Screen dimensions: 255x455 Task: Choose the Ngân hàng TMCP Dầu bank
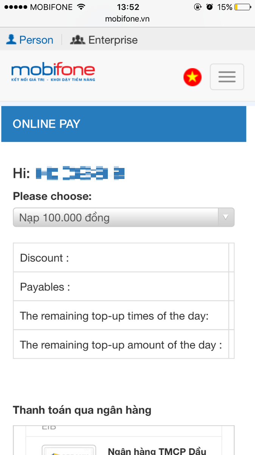tap(157, 450)
